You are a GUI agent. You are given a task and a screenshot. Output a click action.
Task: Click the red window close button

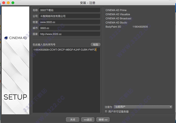pyautogui.click(x=4, y=3)
